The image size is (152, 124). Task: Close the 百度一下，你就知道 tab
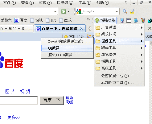[x=81, y=29]
